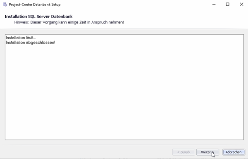The height and width of the screenshot is (159, 248).
Task: Continue with the Weiter > button
Action: click(x=207, y=152)
